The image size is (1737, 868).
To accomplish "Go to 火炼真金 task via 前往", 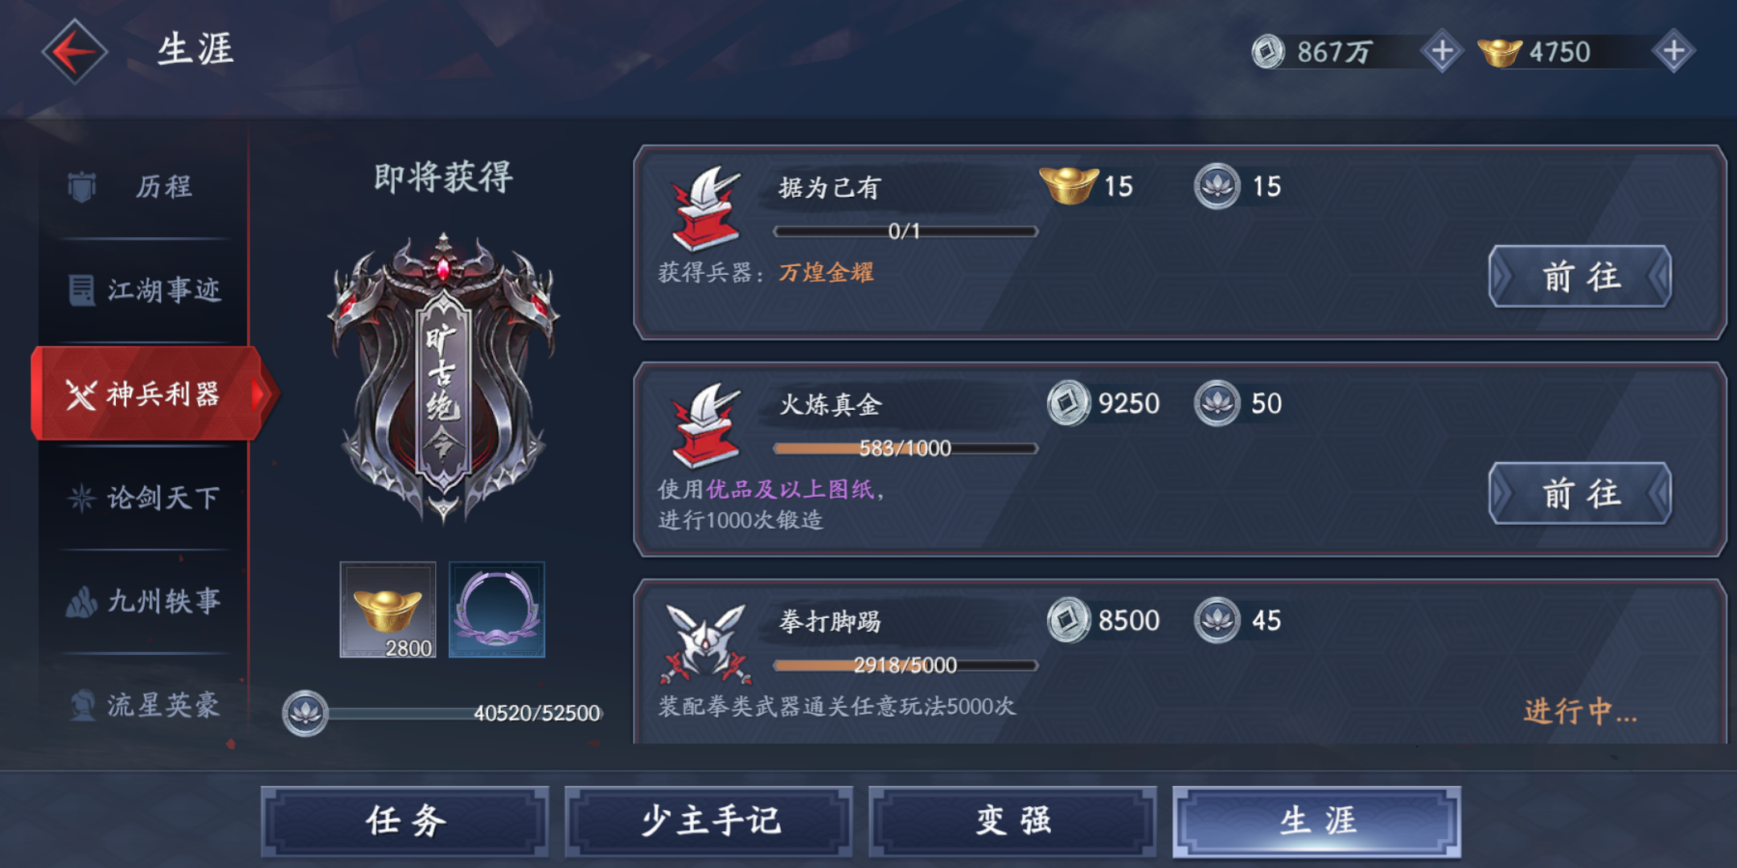I will pos(1580,493).
